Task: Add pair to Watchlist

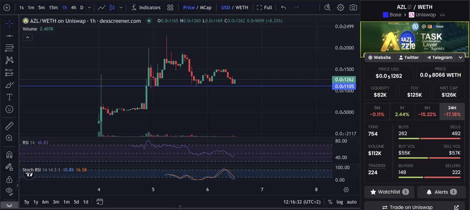Action: click(x=389, y=192)
